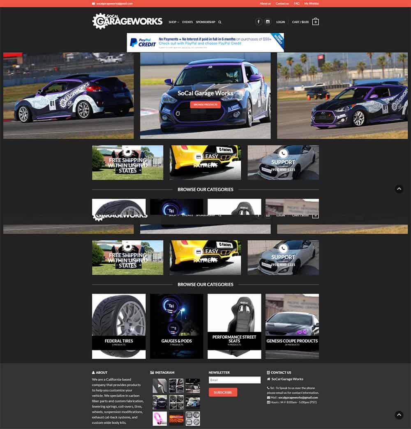Open the light blue car Instagram thumbnail
Viewport: 411px width, 429px height.
[x=193, y=402]
